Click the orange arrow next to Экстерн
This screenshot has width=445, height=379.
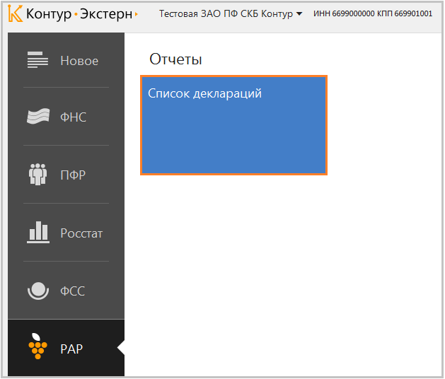point(137,14)
